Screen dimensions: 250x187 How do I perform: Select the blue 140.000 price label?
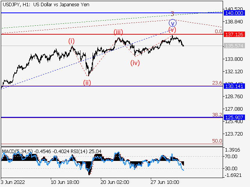234,13
